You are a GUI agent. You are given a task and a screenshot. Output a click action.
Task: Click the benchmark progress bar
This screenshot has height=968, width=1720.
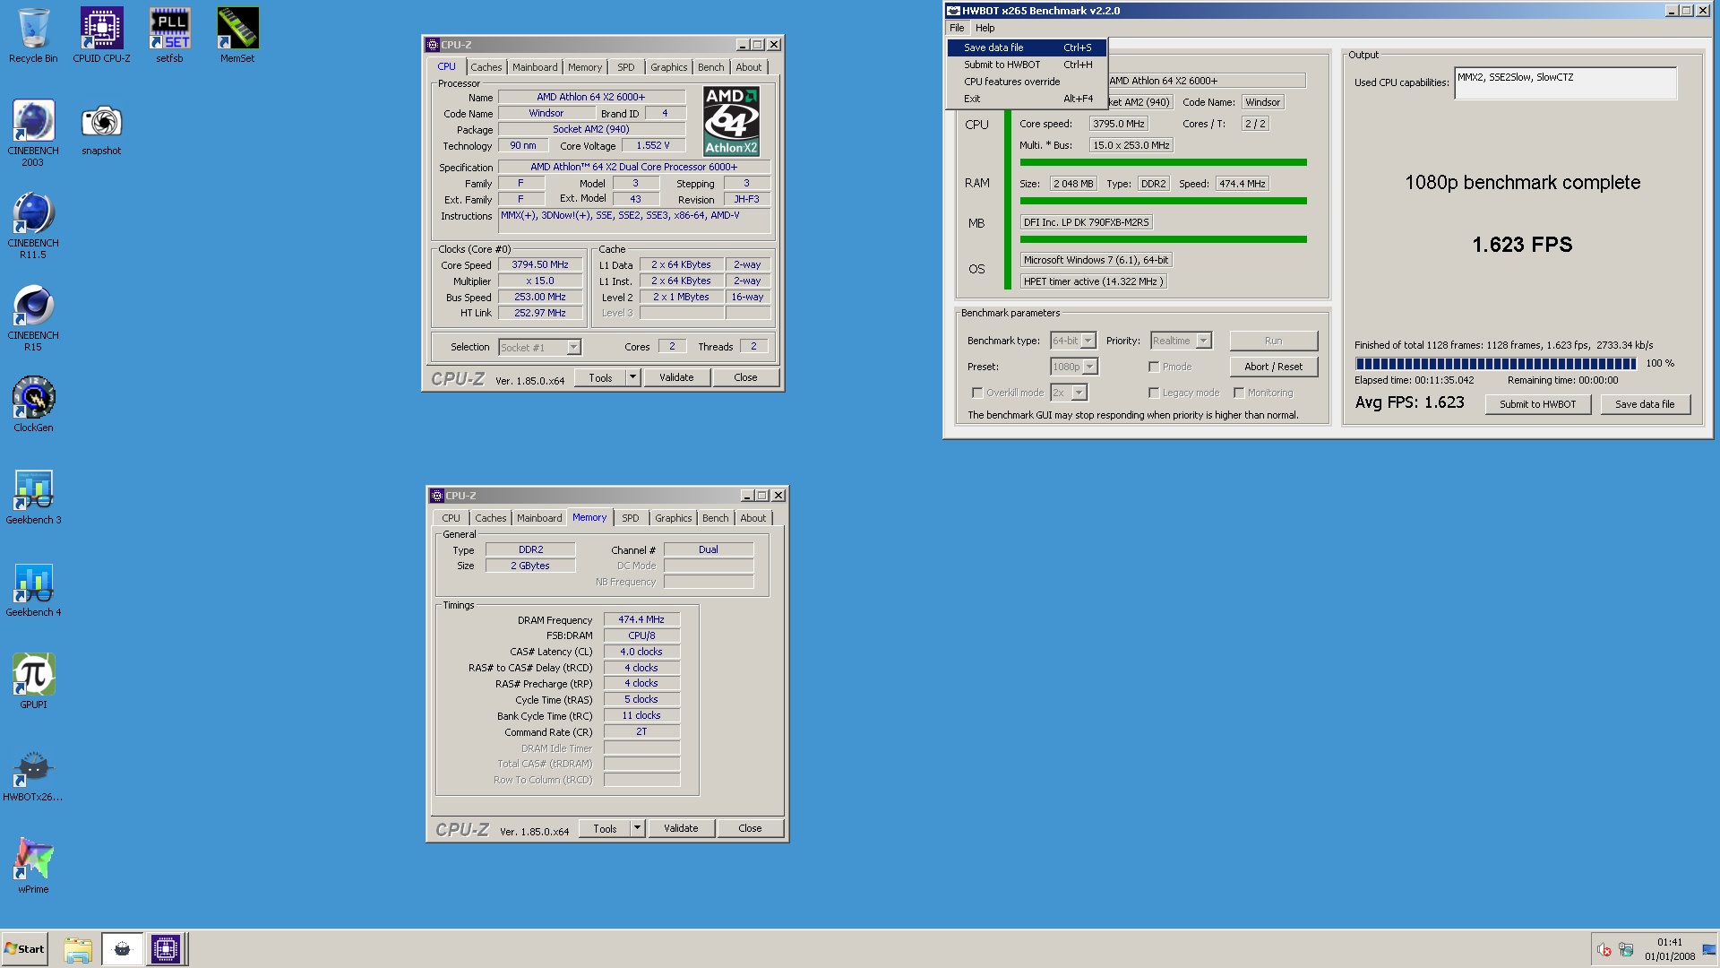1496,363
